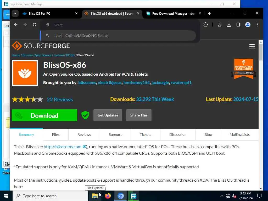Viewport: 268px width, 201px height.
Task: Show hidden tray icons chevron
Action: 221,196
